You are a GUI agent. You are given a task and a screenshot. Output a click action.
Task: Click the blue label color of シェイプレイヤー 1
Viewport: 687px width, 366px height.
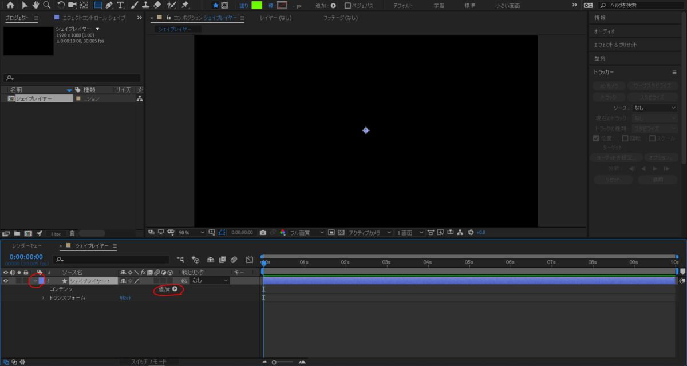tap(42, 281)
